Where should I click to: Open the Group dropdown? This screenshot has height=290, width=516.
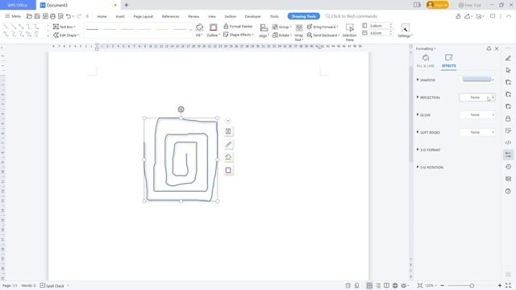click(282, 27)
